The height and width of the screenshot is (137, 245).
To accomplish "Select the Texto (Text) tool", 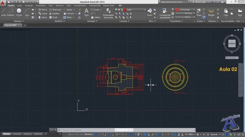I will 87,12.
